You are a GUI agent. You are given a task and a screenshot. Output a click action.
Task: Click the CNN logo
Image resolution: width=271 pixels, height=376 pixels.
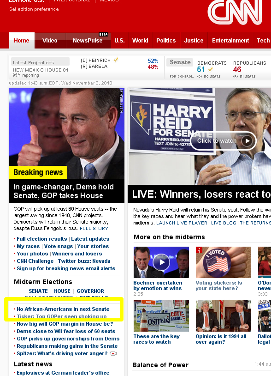click(235, 12)
